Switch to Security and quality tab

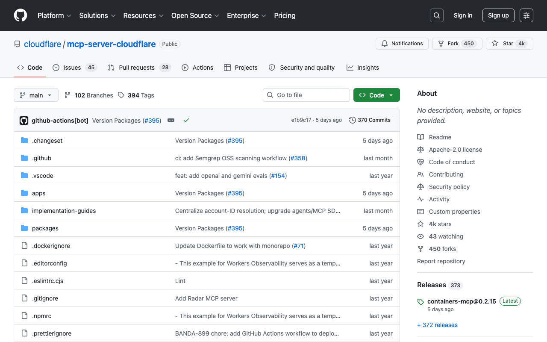coord(302,68)
